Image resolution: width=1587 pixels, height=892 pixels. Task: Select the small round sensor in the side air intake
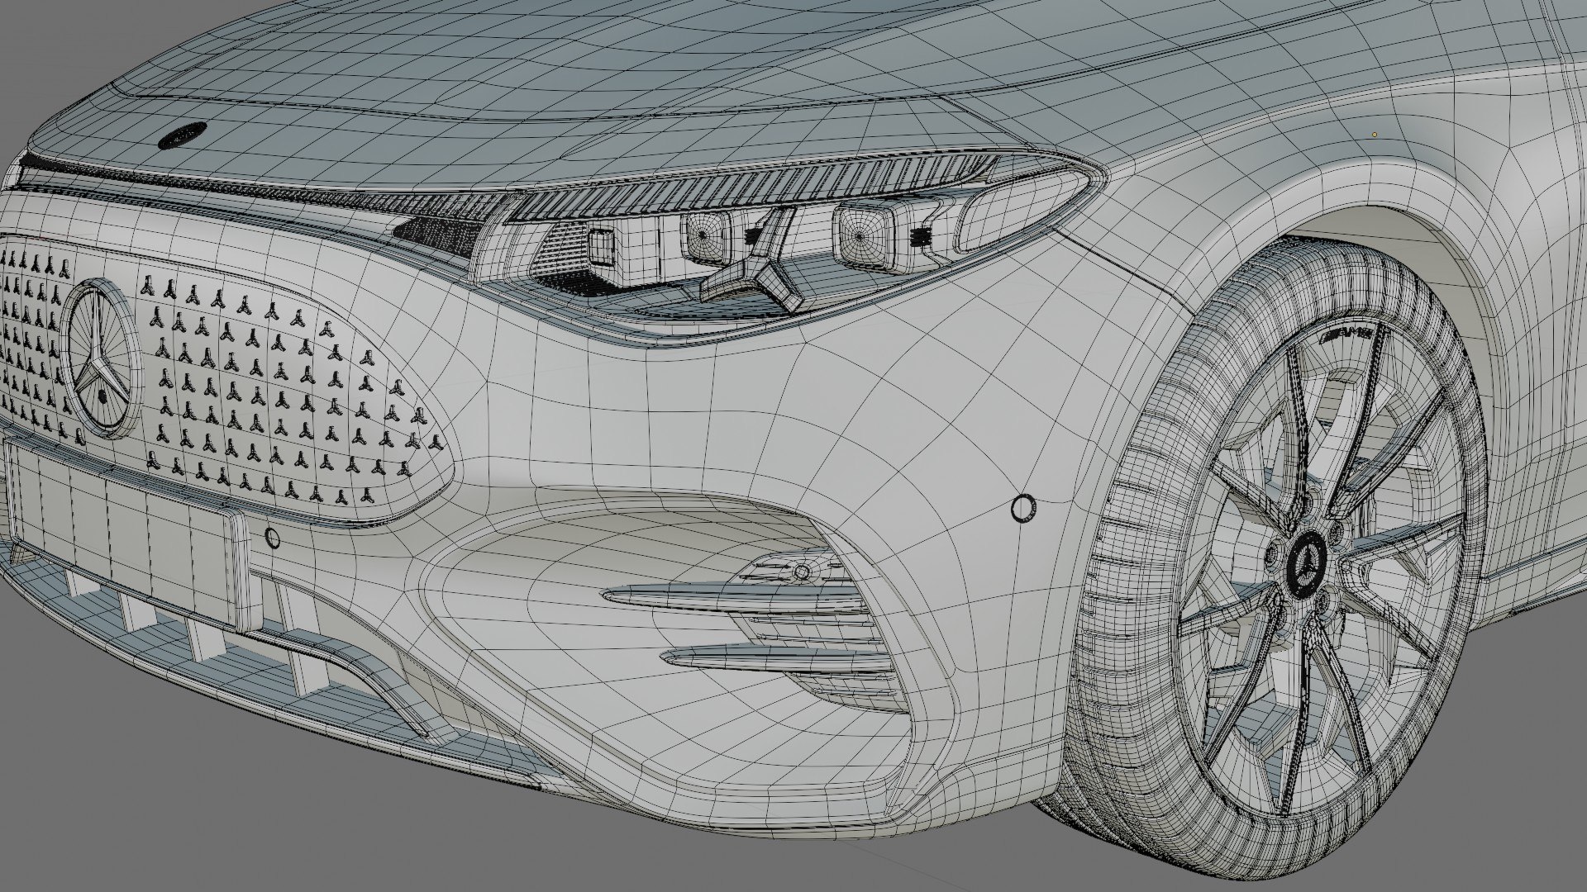click(800, 572)
